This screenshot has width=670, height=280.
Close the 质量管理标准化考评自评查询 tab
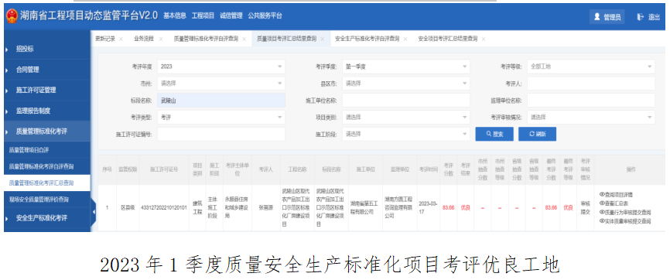244,39
